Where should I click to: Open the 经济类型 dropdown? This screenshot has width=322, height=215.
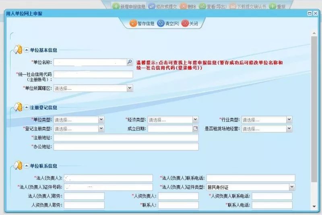[x=195, y=120]
